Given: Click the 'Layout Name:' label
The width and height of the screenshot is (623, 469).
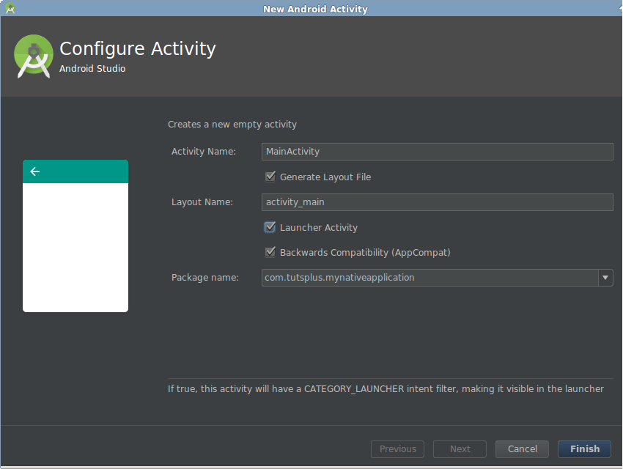Looking at the screenshot, I should 202,202.
